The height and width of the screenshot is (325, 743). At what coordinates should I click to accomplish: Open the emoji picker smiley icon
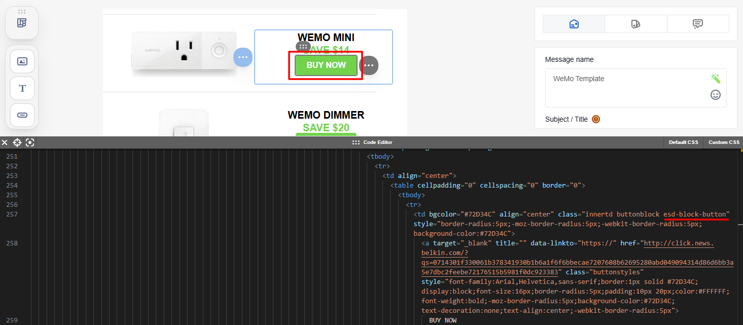click(716, 95)
